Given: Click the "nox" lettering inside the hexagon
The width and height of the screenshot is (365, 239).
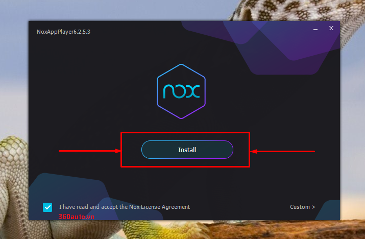Looking at the screenshot, I should [x=181, y=91].
